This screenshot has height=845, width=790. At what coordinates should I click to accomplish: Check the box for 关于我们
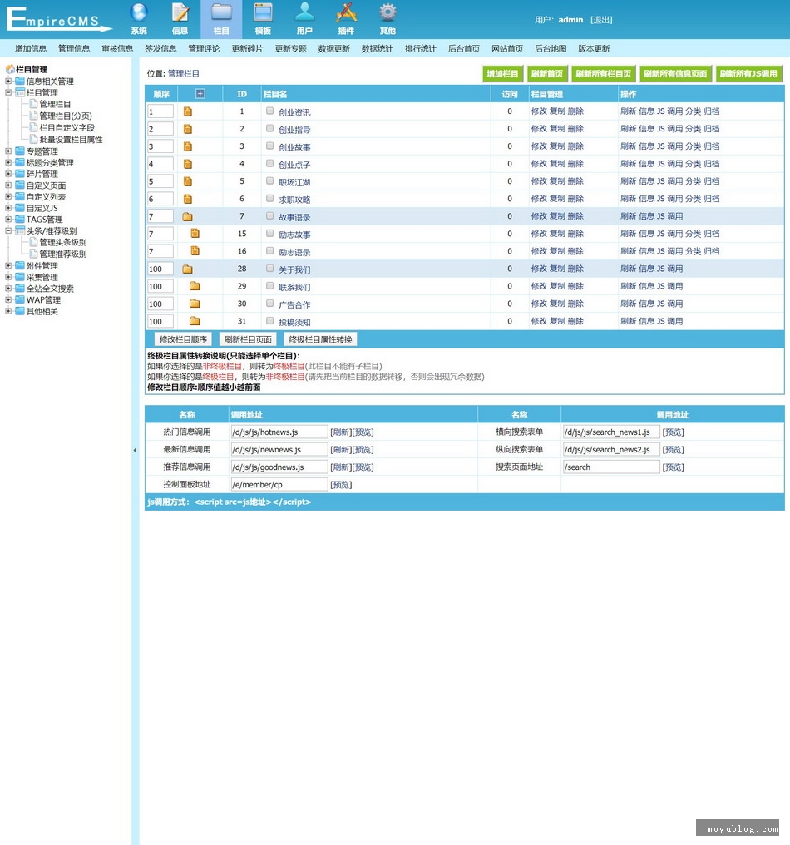[270, 268]
